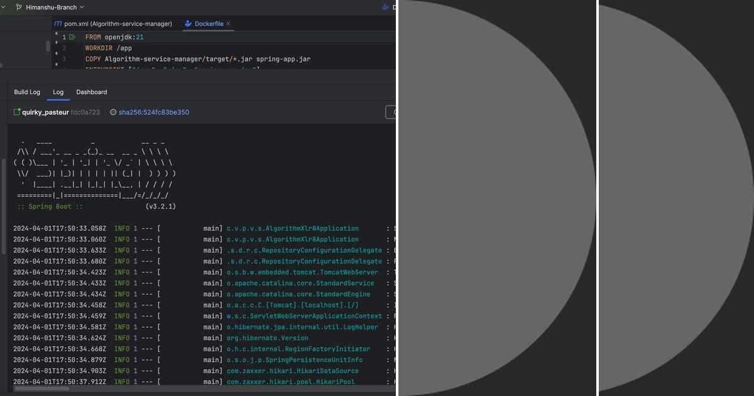
Task: Click the layer circle icon before the sha256 hash
Action: [x=114, y=112]
